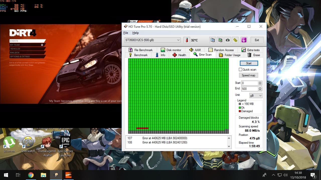This screenshot has height=180, width=321.
Task: Open the Info tab
Action: (160, 55)
